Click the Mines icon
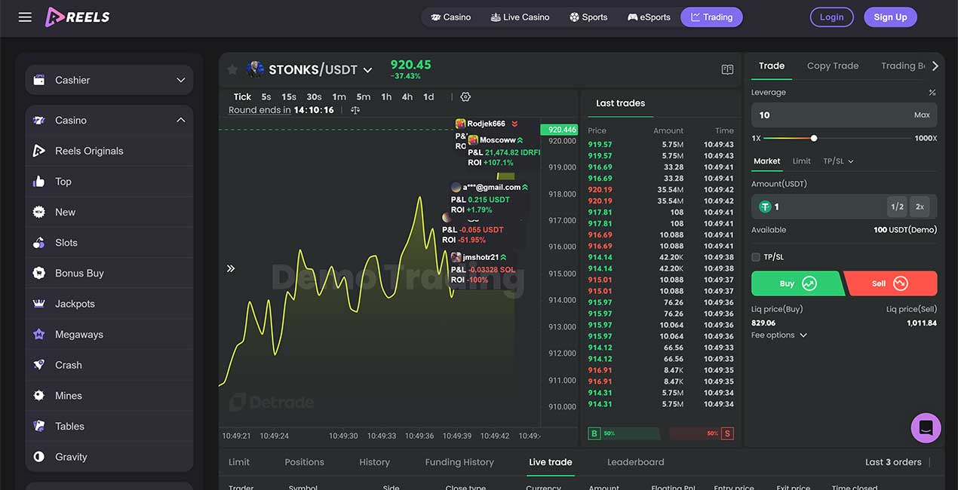This screenshot has height=490, width=958. 39,395
